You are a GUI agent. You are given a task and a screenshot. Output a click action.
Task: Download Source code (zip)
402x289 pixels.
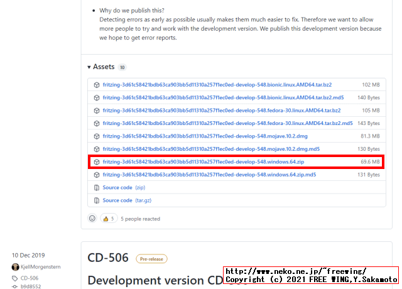click(x=124, y=187)
